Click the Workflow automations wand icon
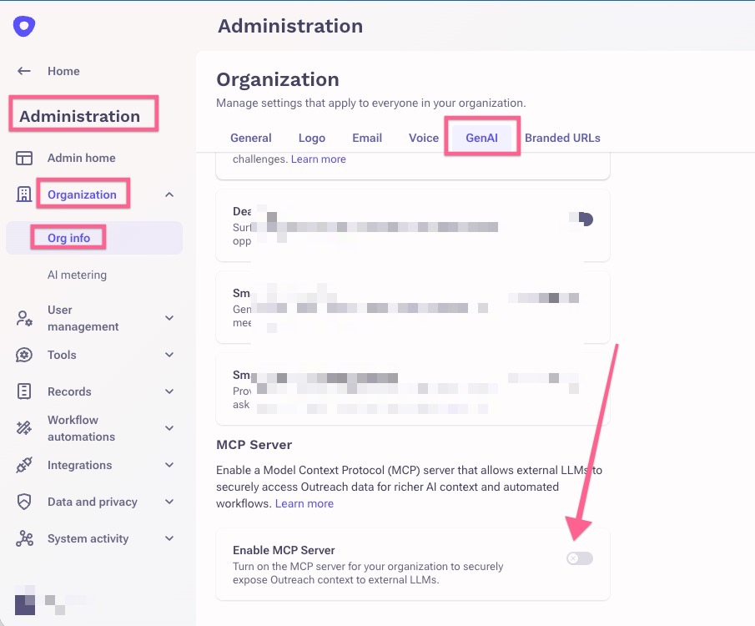Image resolution: width=755 pixels, height=626 pixels. (24, 428)
